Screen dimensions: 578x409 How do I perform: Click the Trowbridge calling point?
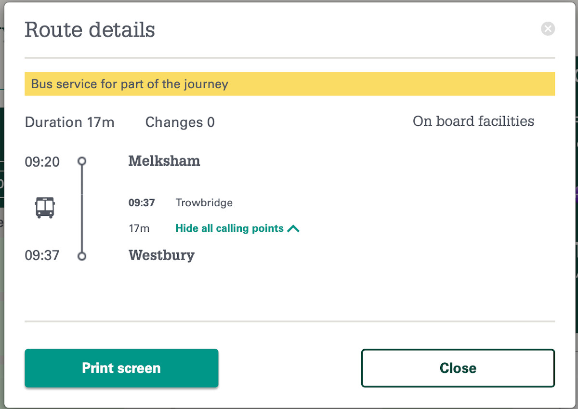click(204, 203)
